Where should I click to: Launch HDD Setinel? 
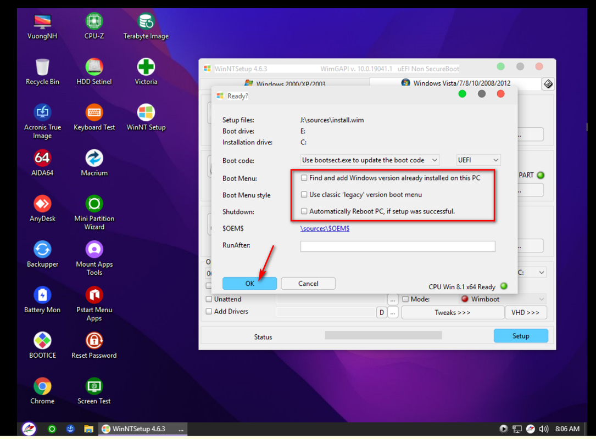pos(94,72)
